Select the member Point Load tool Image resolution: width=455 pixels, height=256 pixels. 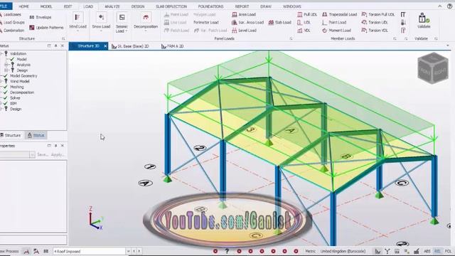(x=334, y=22)
